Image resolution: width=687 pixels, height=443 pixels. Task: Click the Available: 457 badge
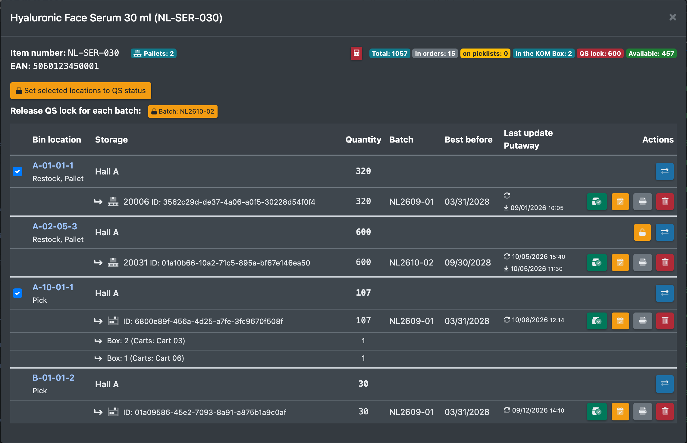pos(651,53)
